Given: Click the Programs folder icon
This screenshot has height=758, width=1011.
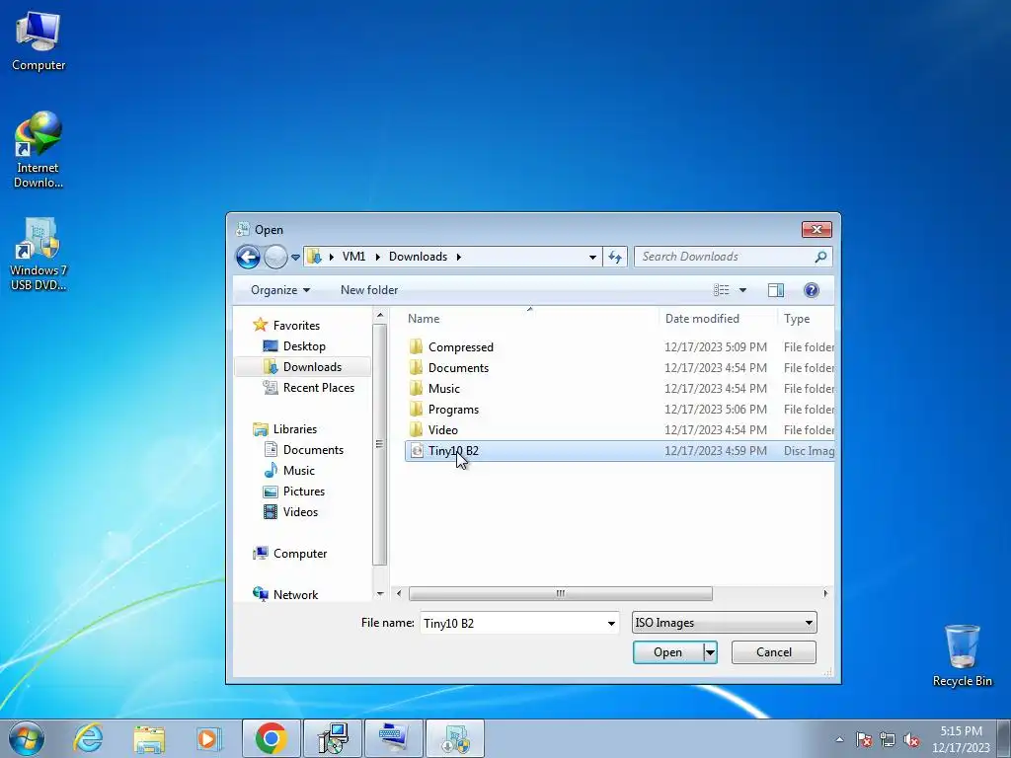Looking at the screenshot, I should 417,409.
